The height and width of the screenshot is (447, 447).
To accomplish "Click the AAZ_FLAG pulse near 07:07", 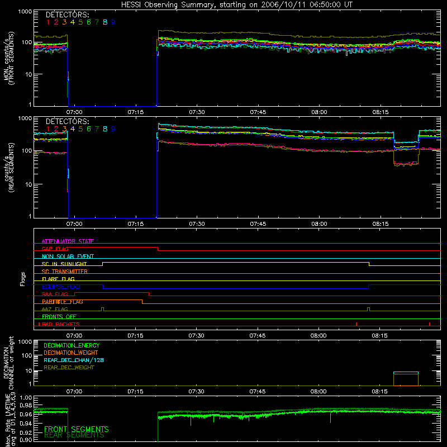I will (103, 309).
